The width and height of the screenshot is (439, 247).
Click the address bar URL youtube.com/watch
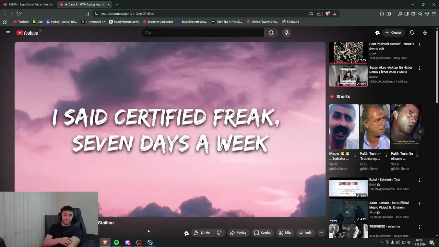[127, 14]
